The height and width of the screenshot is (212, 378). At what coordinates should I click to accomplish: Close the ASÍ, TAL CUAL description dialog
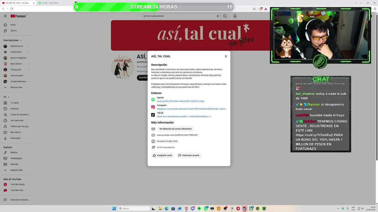click(226, 56)
